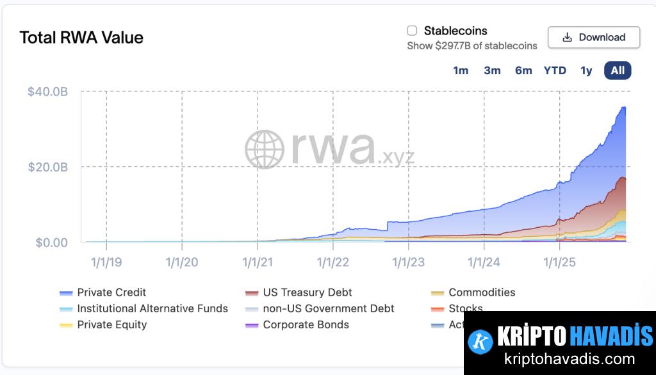This screenshot has width=656, height=375.
Task: Click the rwa.xyz globe watermark icon
Action: tap(264, 150)
